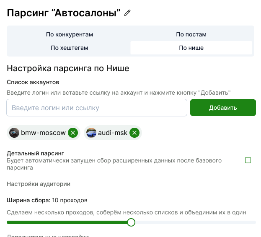The width and height of the screenshot is (261, 237).
Task: Expand the Дополнительные настройки section
Action: coord(48,235)
